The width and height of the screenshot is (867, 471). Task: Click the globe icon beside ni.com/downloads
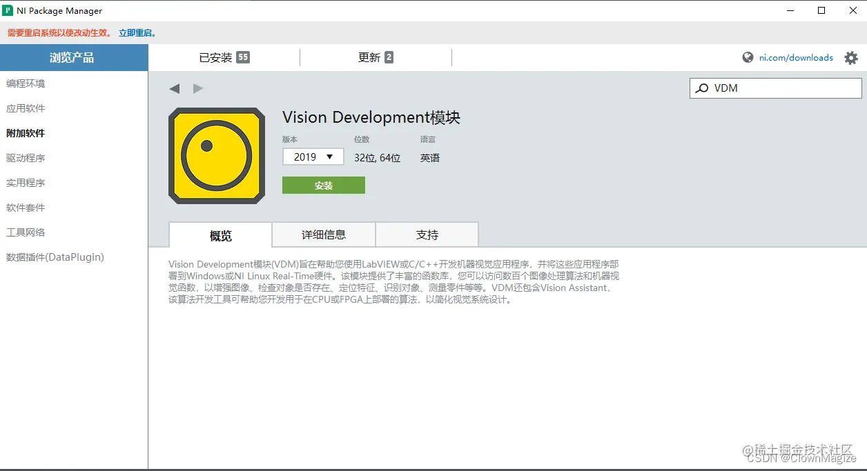click(x=748, y=58)
